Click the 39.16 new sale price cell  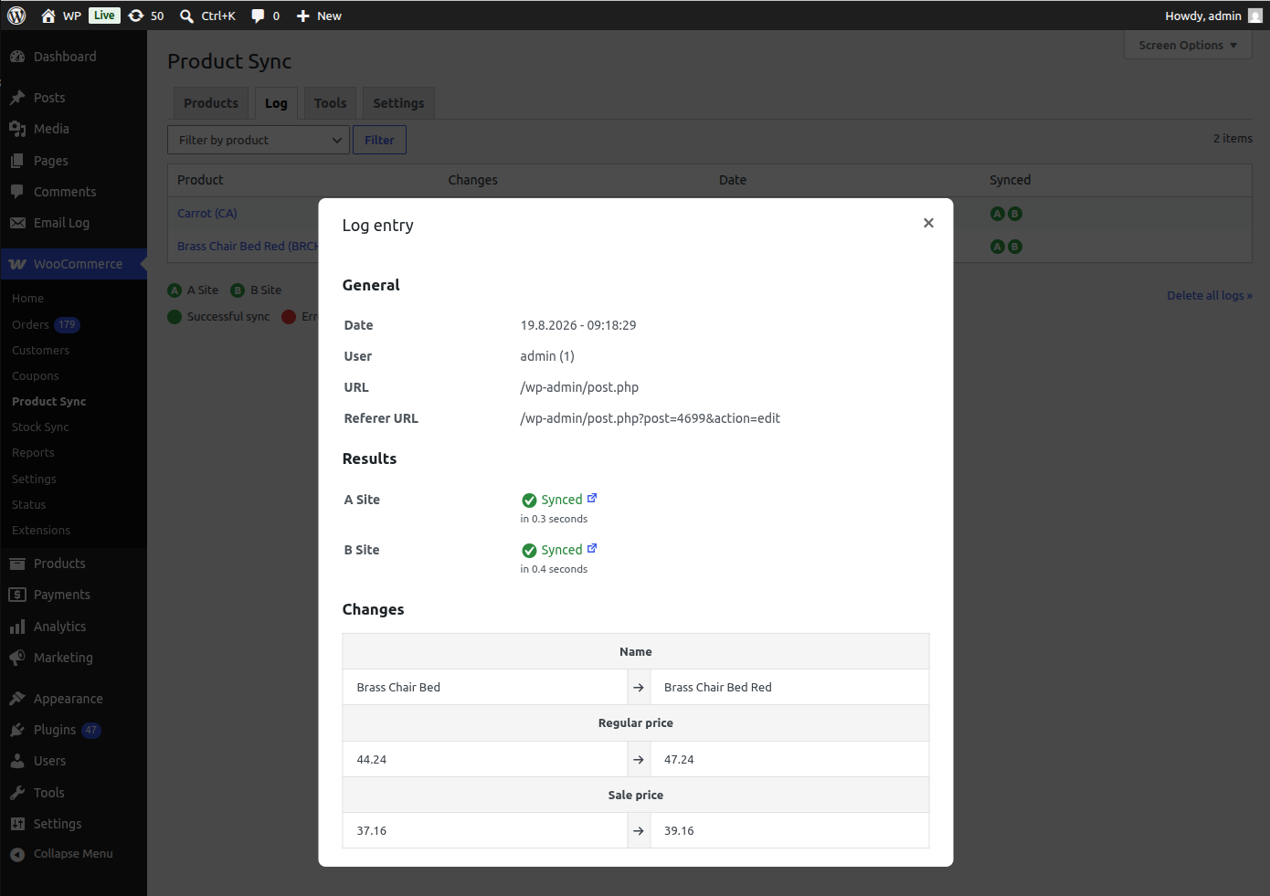coord(789,830)
